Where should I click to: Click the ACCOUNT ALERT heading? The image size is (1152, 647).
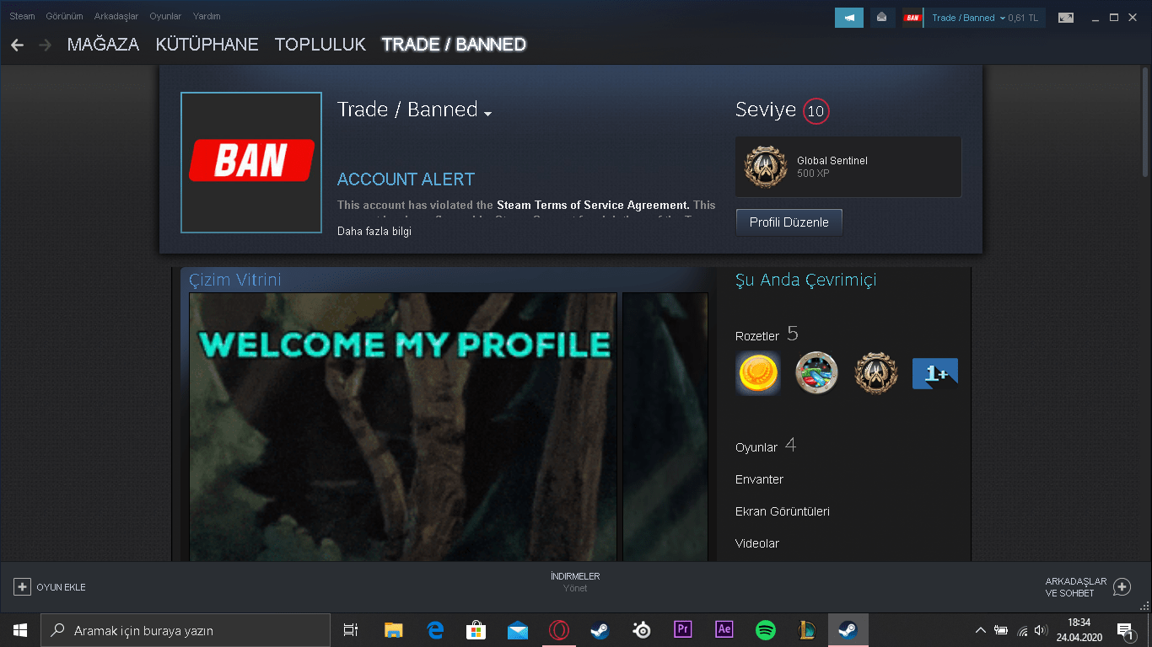pos(406,179)
